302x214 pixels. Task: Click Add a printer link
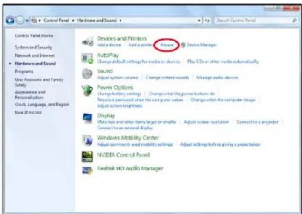(x=141, y=45)
